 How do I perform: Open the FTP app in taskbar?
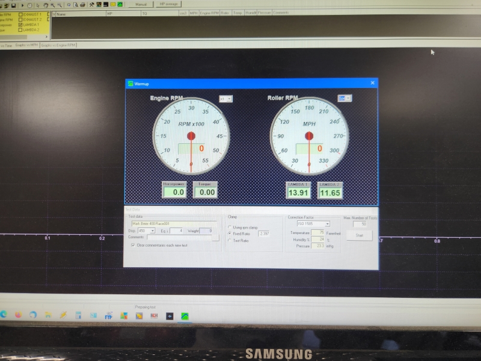(x=109, y=315)
